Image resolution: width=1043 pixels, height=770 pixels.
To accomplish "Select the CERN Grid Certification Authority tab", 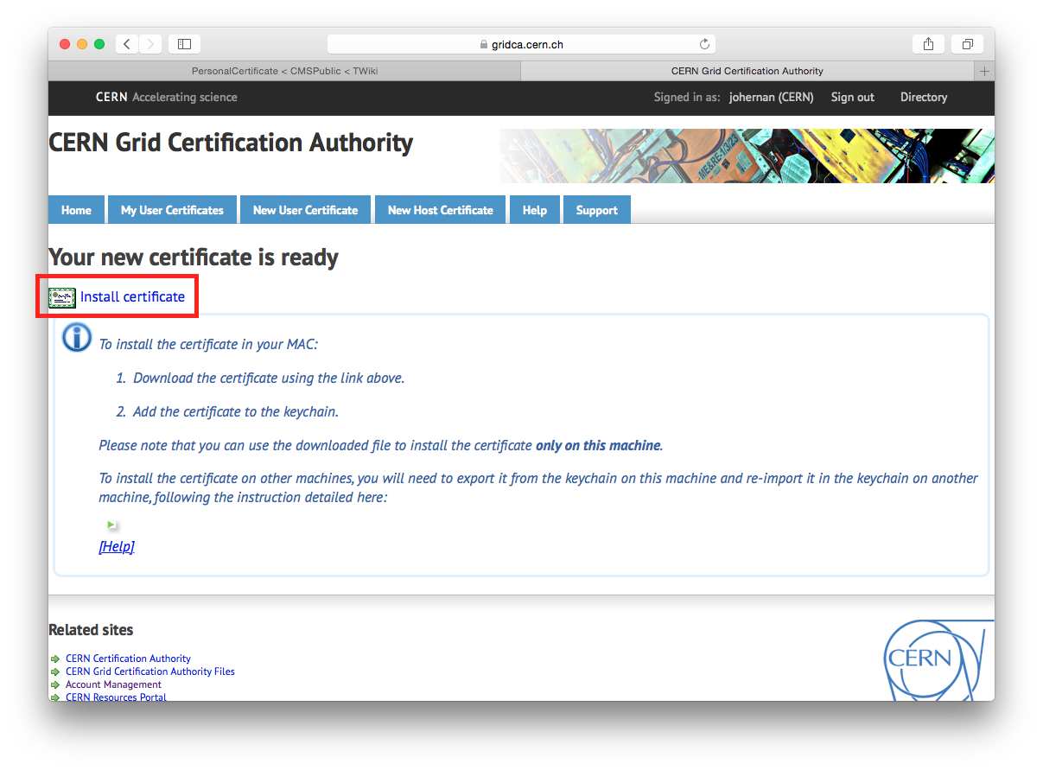I will [x=747, y=71].
